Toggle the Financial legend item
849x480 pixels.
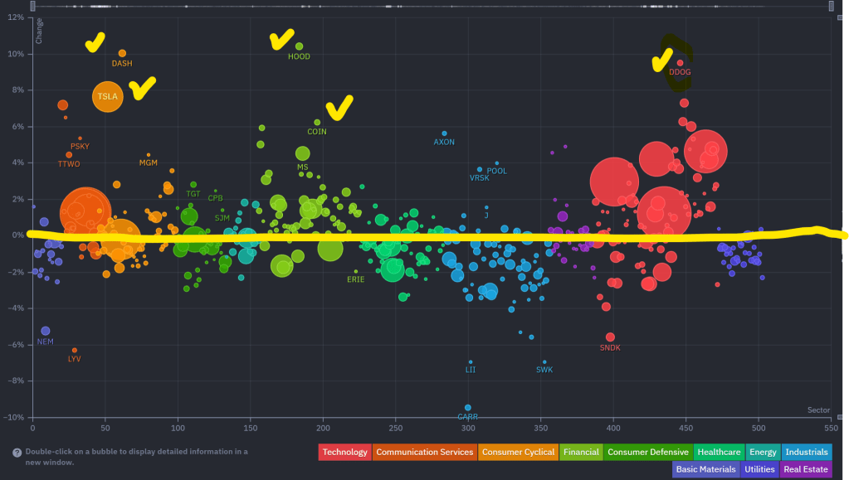click(x=581, y=452)
